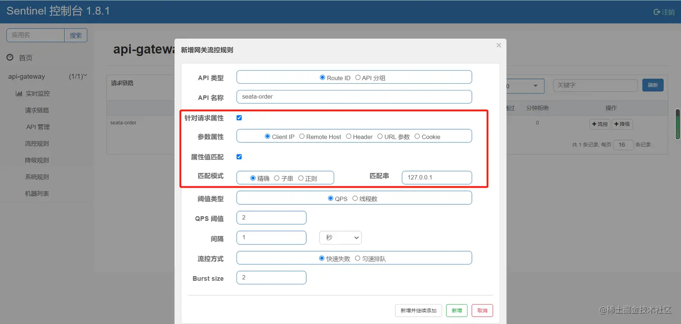Screen dimensions: 681x324
Task: Click the 注销 logout link
Action: 668,12
